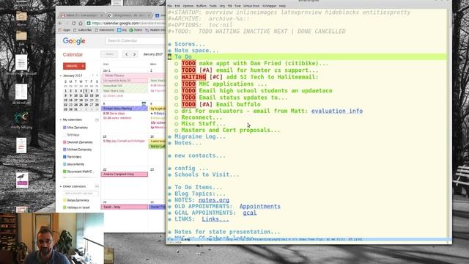Click the bullet beside Migraine Log heading

[169, 137]
